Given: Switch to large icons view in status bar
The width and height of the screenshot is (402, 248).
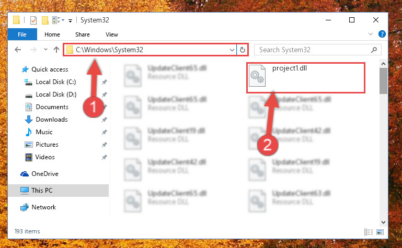Looking at the screenshot, I should 380,232.
